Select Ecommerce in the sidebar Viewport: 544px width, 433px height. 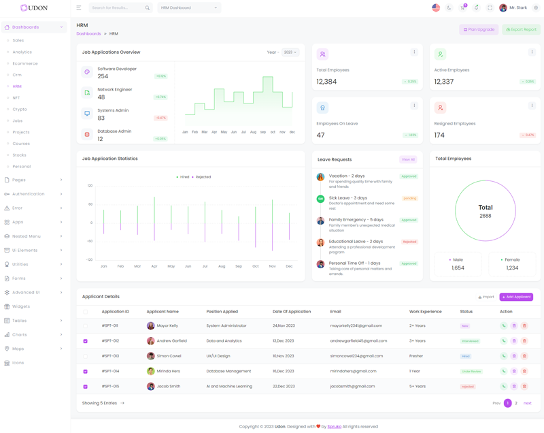pos(25,63)
